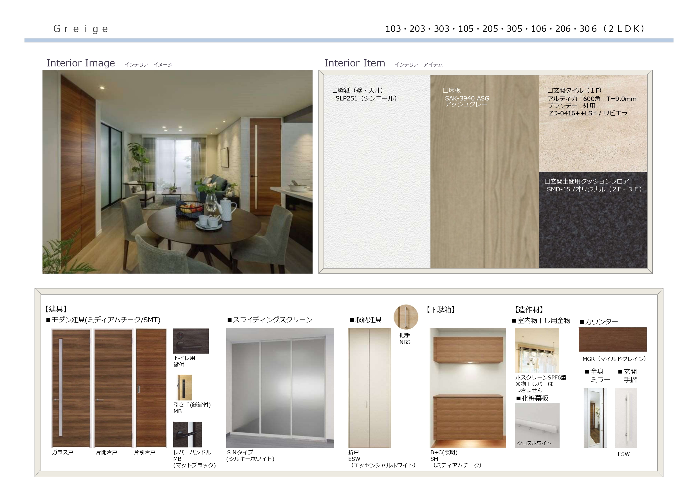Click the shoe cabinet B+C photo
The image size is (698, 494).
pyautogui.click(x=467, y=388)
